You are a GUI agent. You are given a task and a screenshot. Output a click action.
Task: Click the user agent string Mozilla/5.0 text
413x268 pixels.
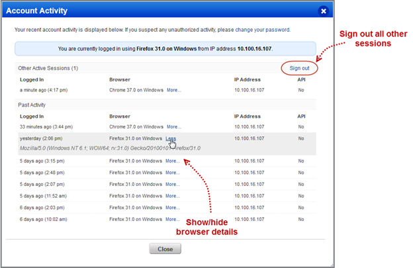point(110,148)
